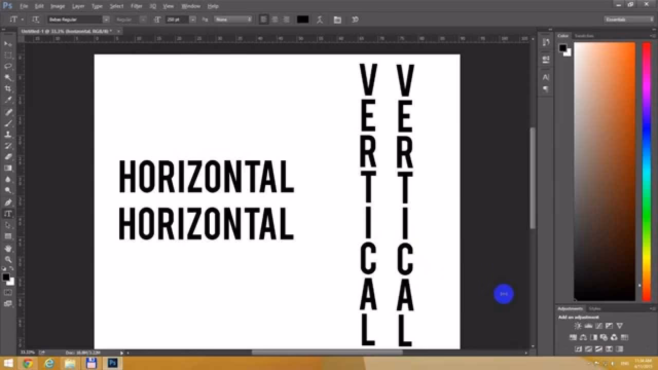This screenshot has width=658, height=370.
Task: Select the Brush tool in the toolbar
Action: point(8,123)
